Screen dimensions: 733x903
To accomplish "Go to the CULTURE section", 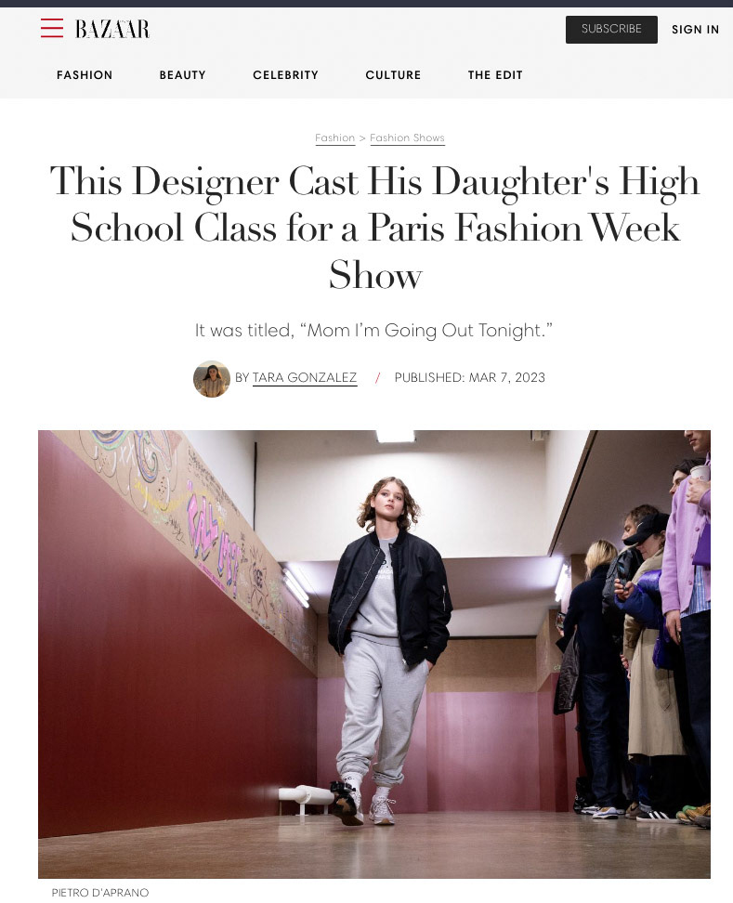I will coord(393,75).
